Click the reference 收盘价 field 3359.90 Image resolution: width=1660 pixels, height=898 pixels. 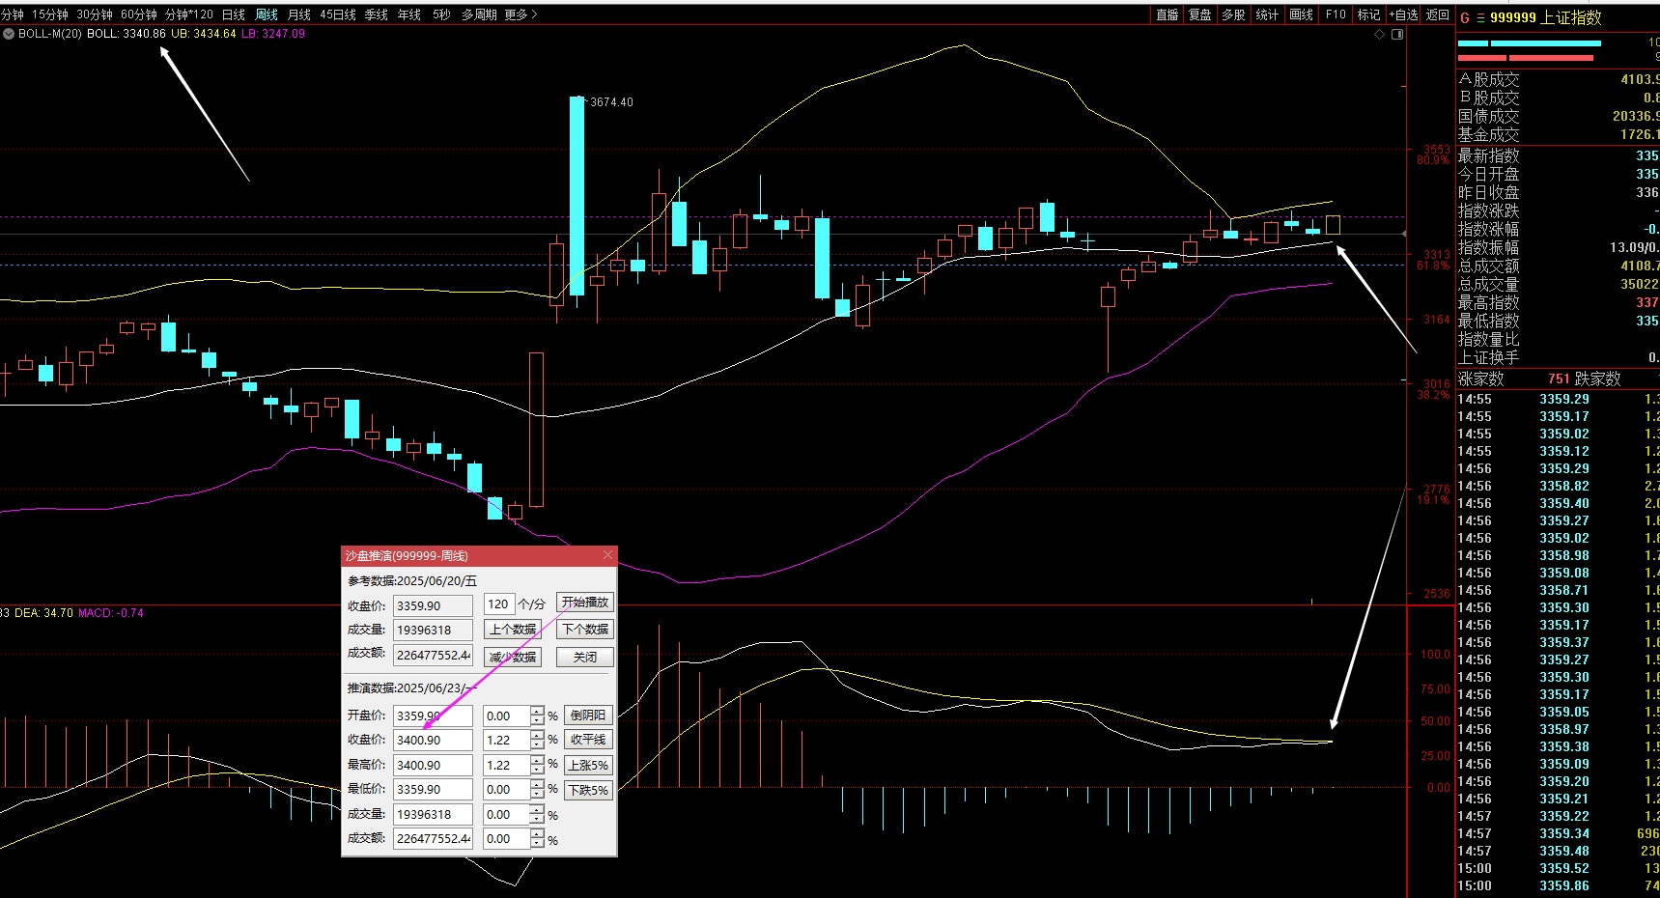433,605
